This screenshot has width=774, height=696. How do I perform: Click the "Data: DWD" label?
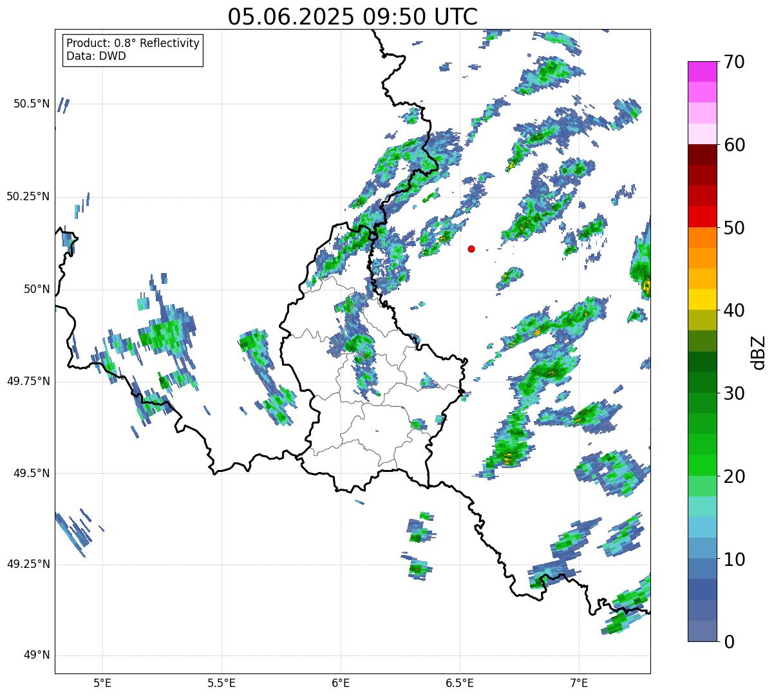96,56
